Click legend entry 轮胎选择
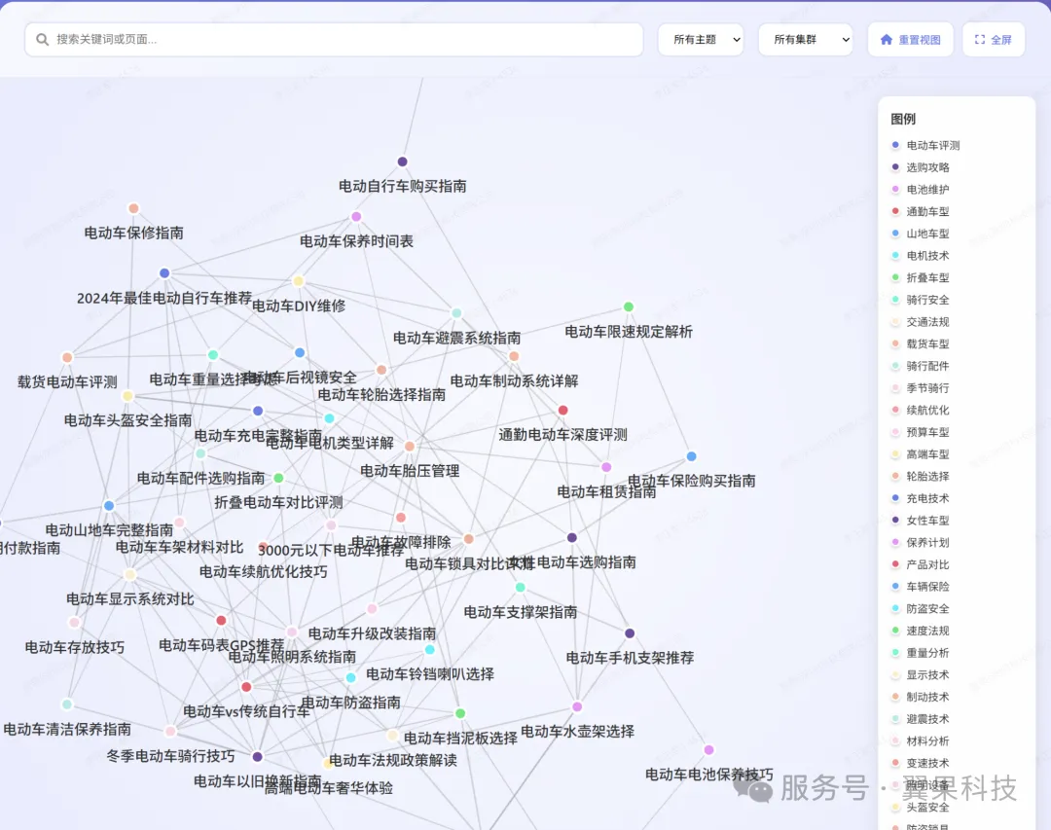 [x=921, y=476]
